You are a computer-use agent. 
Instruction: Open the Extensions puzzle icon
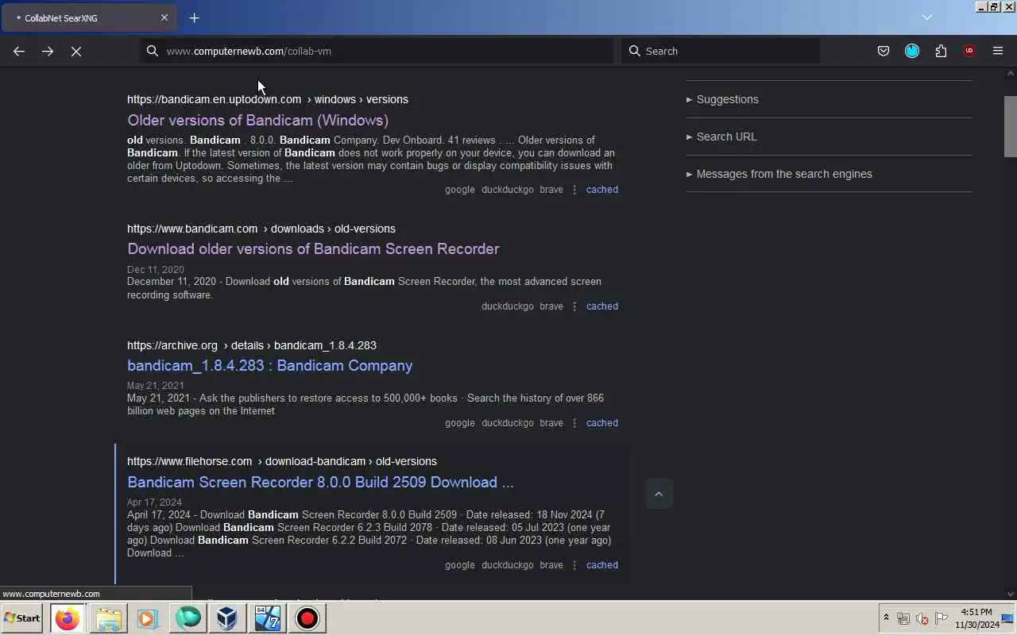[941, 51]
